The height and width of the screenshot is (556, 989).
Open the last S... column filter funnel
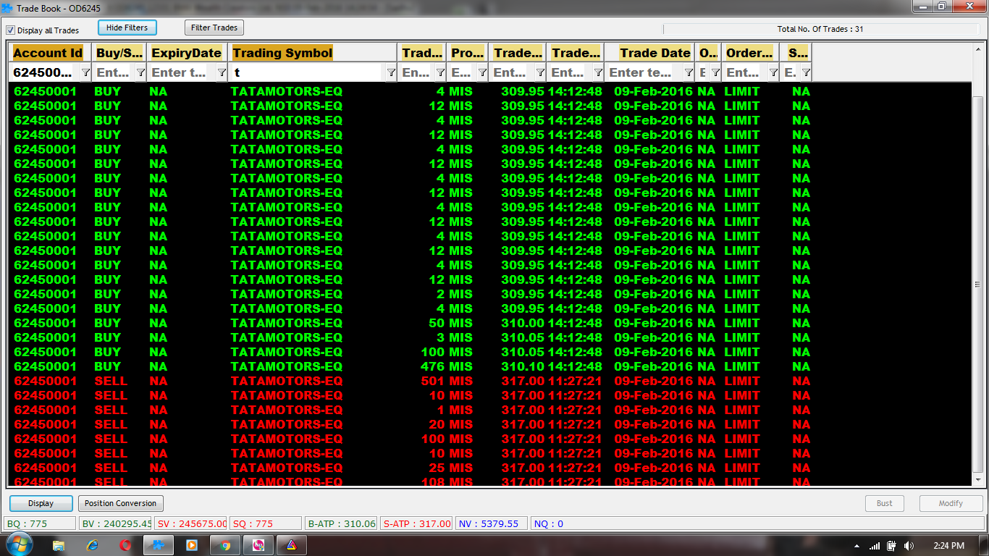coord(806,72)
